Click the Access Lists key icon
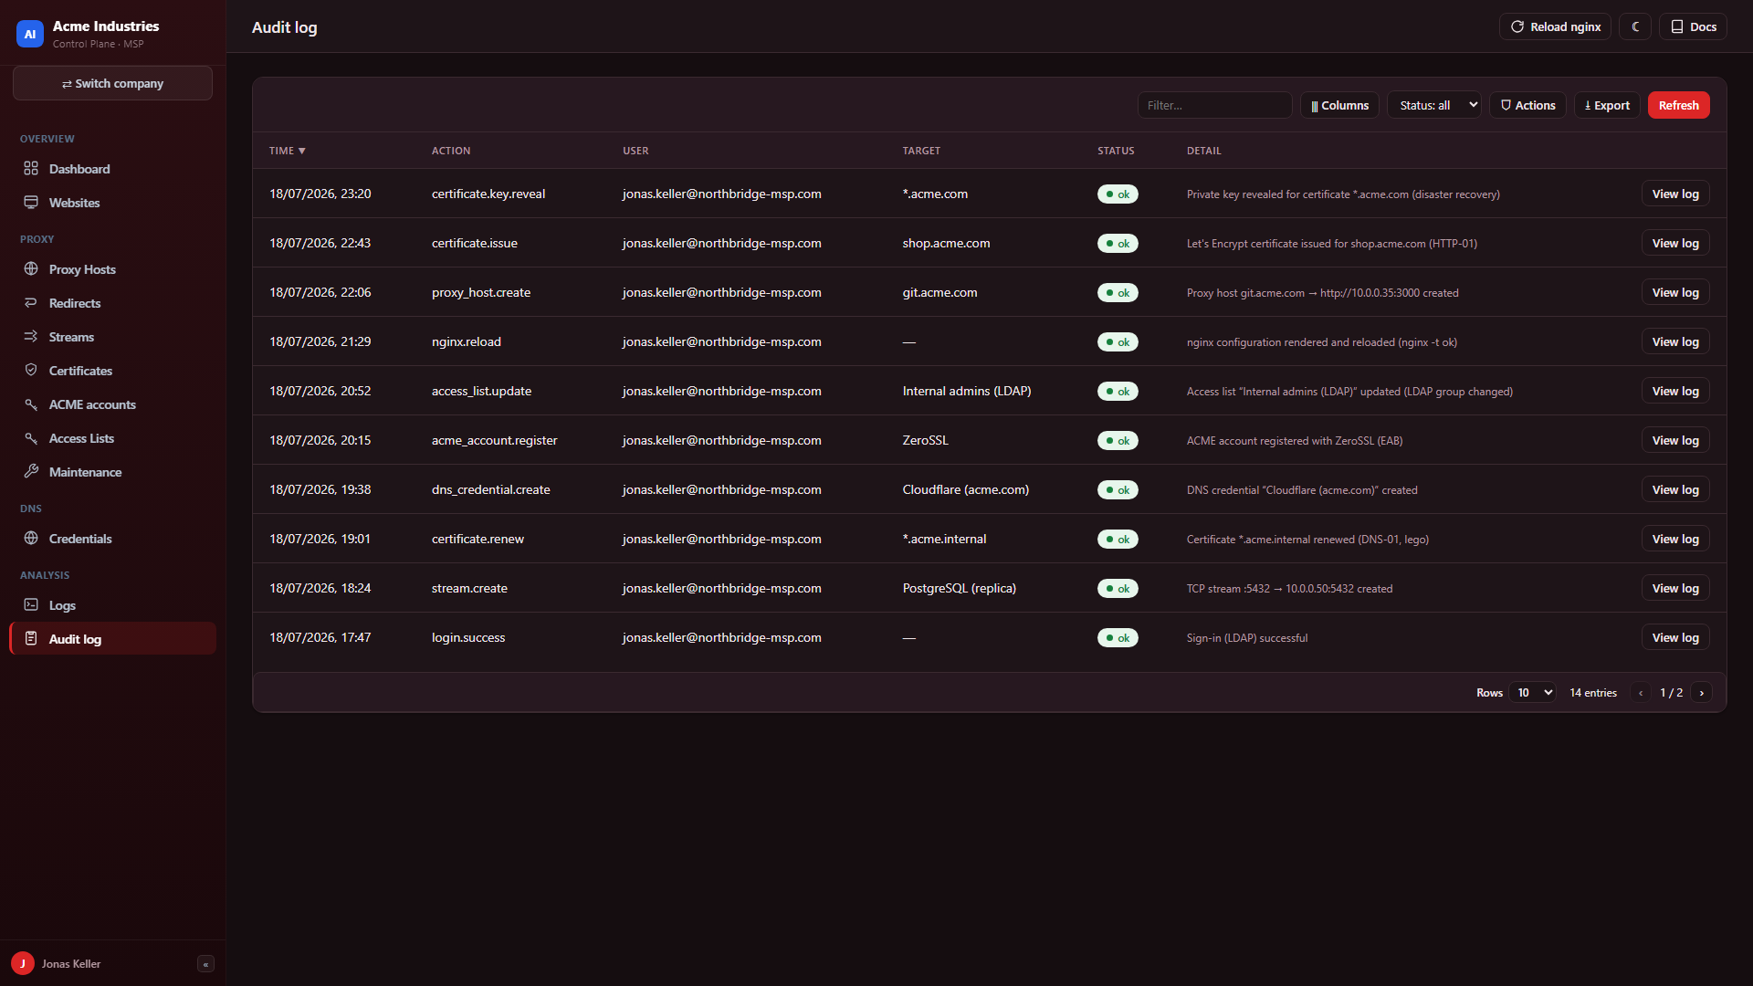 31,438
